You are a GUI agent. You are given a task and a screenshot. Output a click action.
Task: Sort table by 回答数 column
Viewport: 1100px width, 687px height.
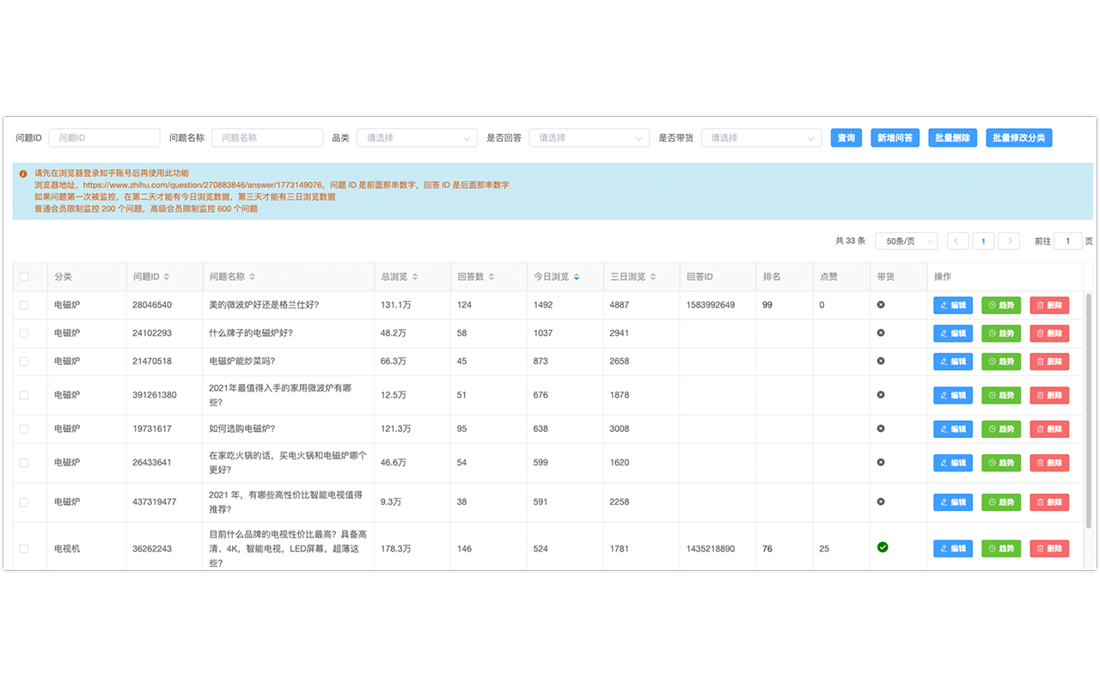point(492,277)
